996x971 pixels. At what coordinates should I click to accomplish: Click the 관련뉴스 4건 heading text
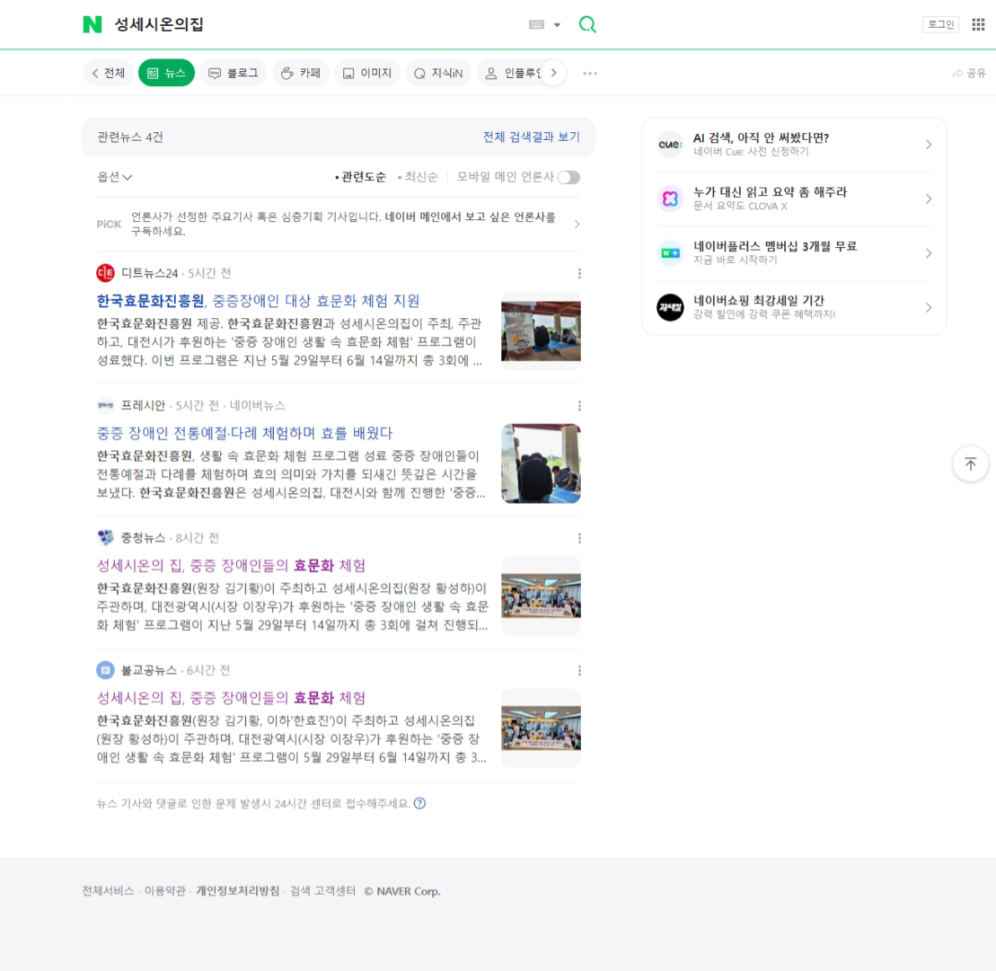131,136
